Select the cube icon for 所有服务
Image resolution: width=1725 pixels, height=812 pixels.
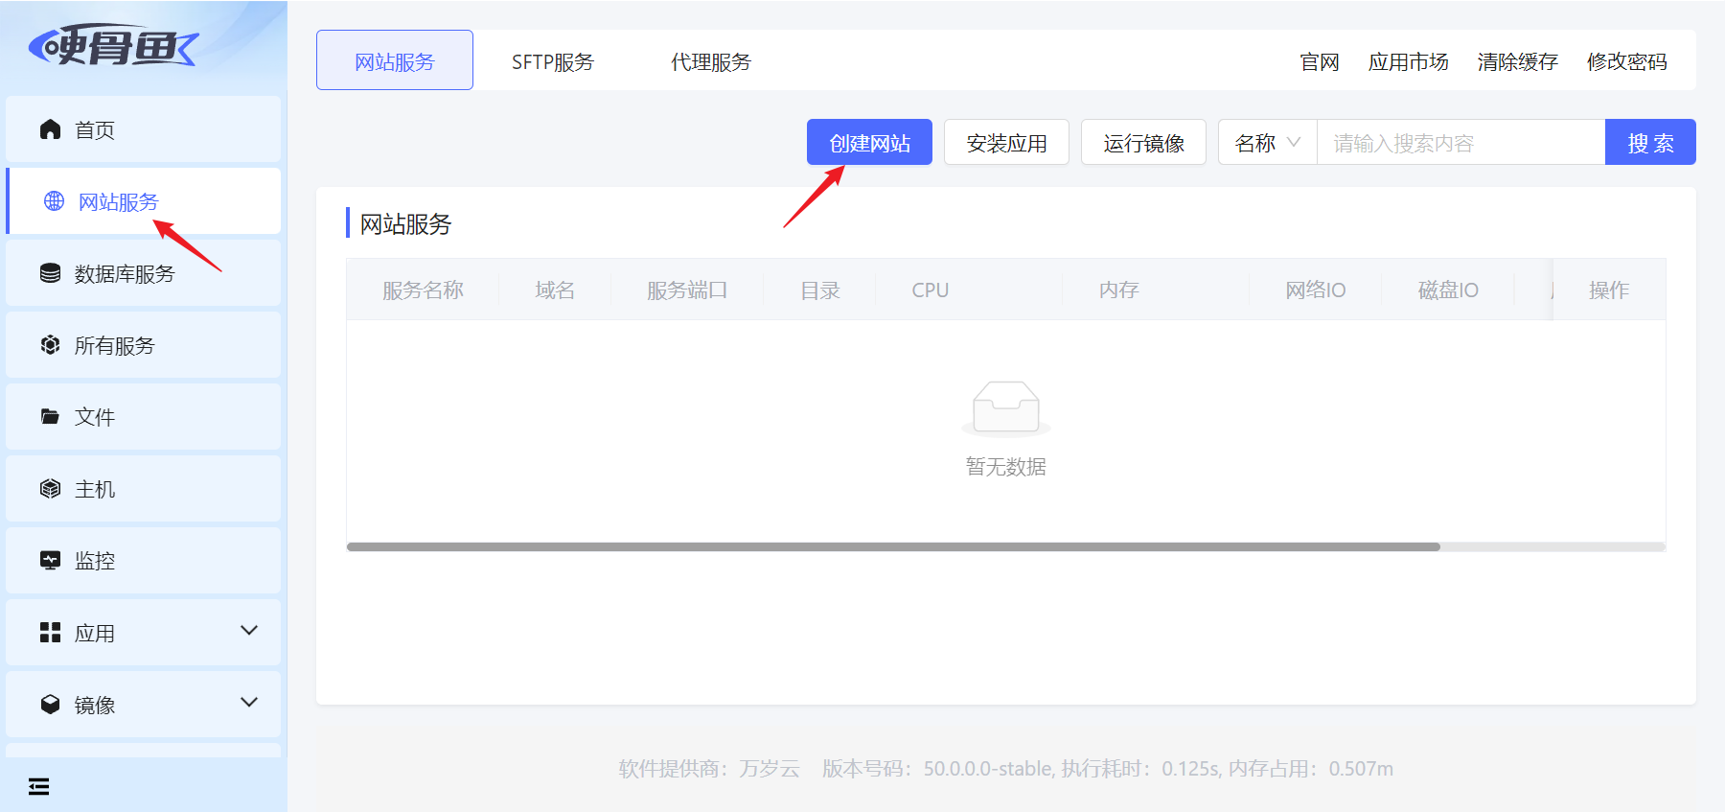51,345
